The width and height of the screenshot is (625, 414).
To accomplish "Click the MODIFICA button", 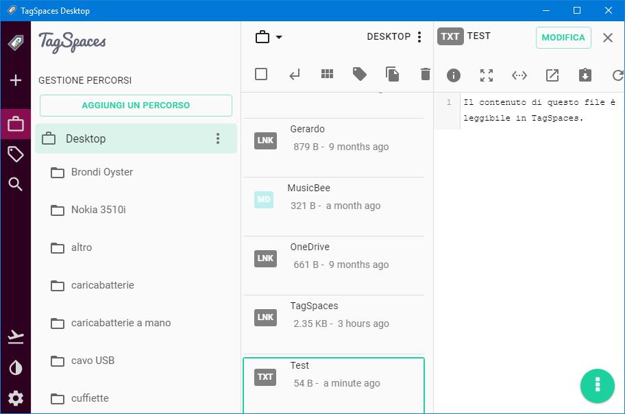I will click(x=563, y=38).
